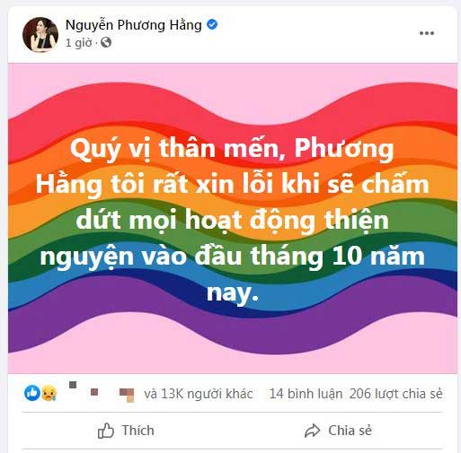
Task: Open the '14 bình luận' comments
Action: 306,394
